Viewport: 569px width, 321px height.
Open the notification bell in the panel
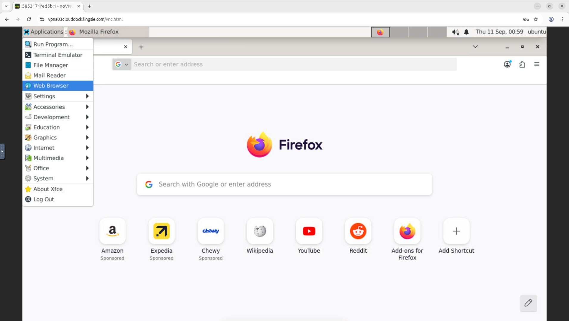coord(466,32)
